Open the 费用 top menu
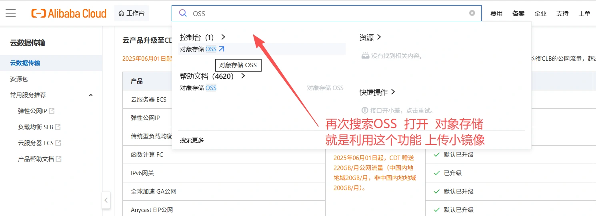The width and height of the screenshot is (596, 216). click(x=496, y=14)
